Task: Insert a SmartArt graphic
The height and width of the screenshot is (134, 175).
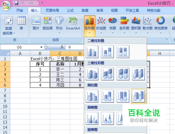Action: pyautogui.click(x=73, y=23)
